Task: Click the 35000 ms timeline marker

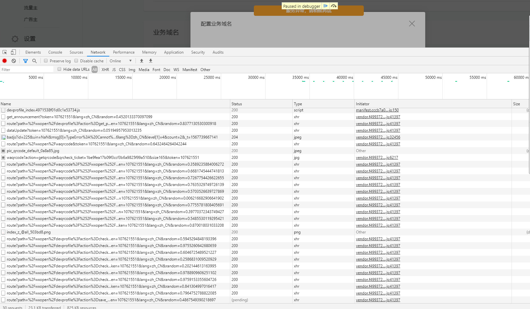Action: 300,77
